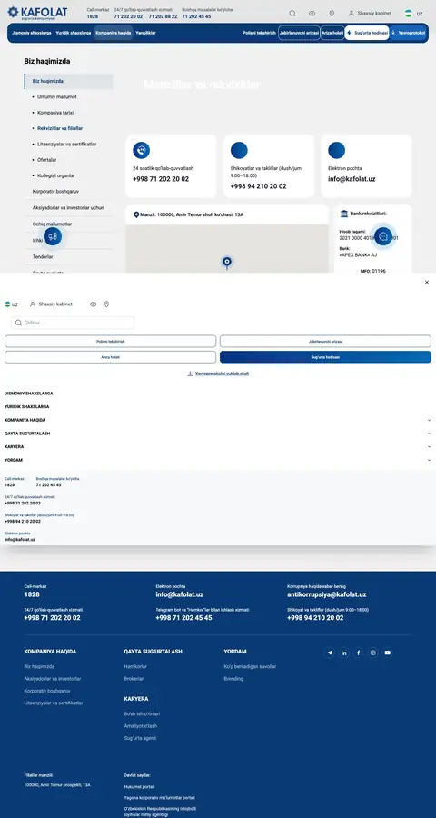
Task: Close the mobile menu overlay
Action: click(x=427, y=283)
